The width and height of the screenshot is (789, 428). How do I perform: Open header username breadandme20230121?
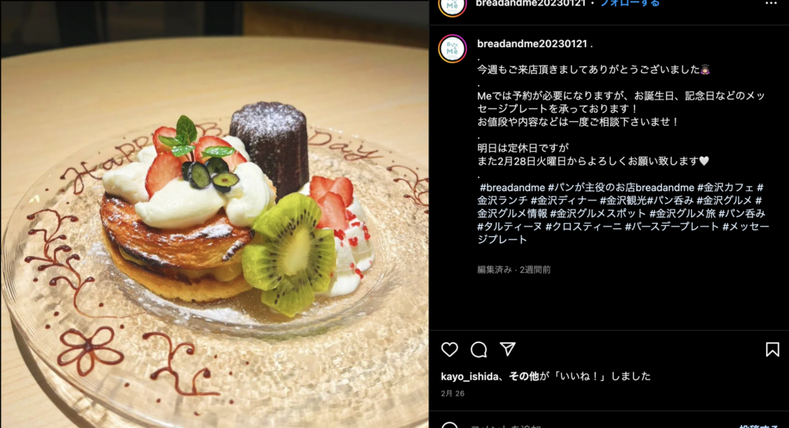pyautogui.click(x=531, y=3)
